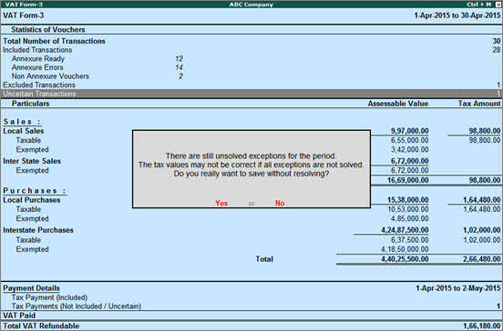Image resolution: width=503 pixels, height=331 pixels.
Task: Select the Uncertain Transactions row
Action: pyautogui.click(x=251, y=94)
